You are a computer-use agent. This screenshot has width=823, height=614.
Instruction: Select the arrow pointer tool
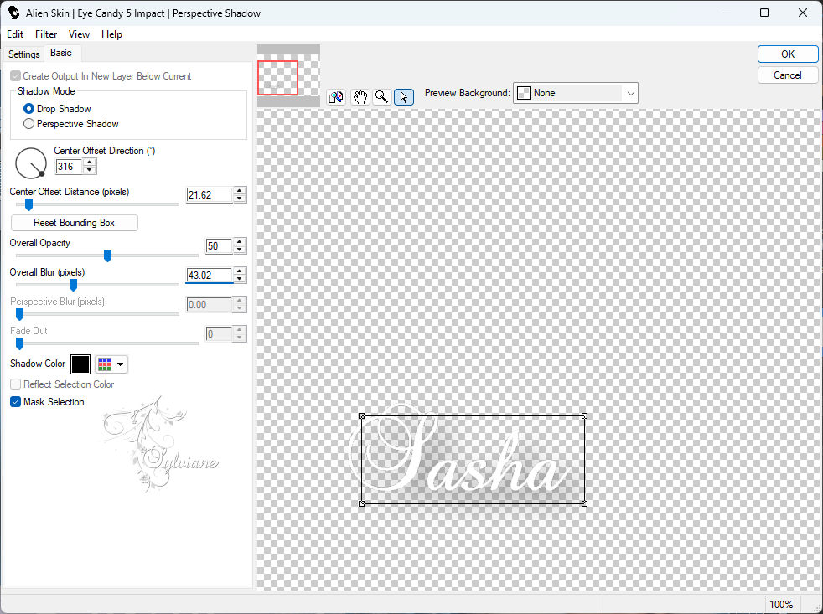(404, 97)
